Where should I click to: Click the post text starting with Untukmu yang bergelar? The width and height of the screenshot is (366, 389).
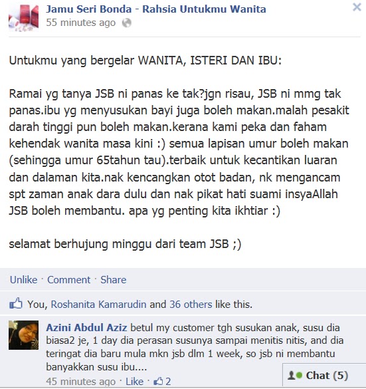click(145, 61)
